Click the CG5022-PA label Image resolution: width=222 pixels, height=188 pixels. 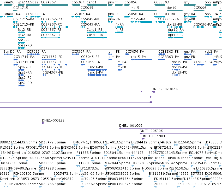click(36, 52)
